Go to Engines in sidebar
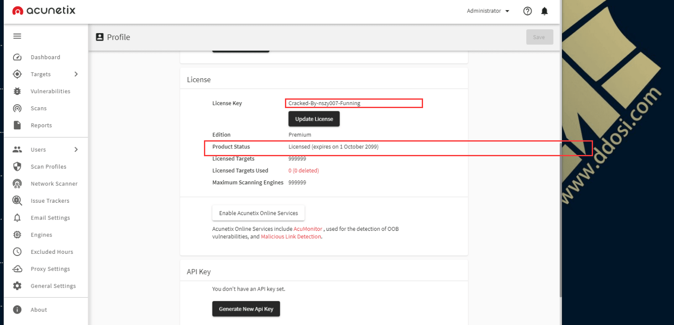Screen dimensions: 674x325 click(x=42, y=235)
